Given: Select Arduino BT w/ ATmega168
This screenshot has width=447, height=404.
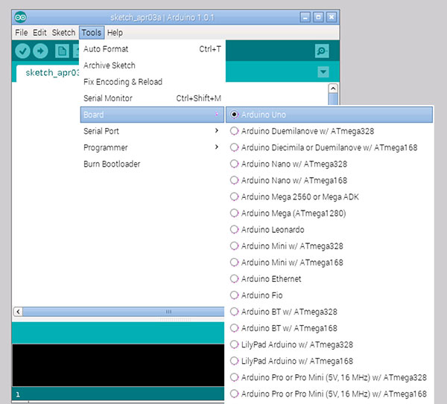Looking at the screenshot, I should (x=329, y=328).
